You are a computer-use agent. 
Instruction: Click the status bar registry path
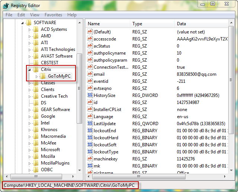(69, 185)
